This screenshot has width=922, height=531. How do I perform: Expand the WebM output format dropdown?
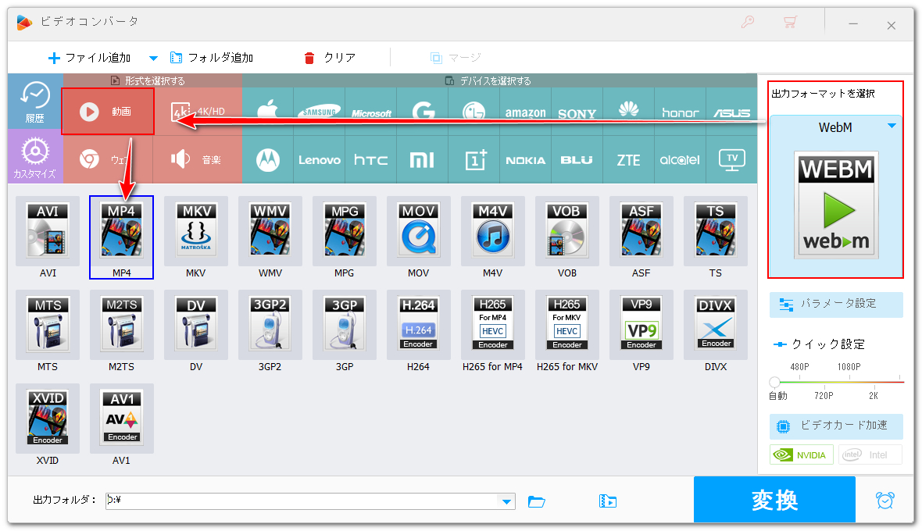(x=892, y=126)
